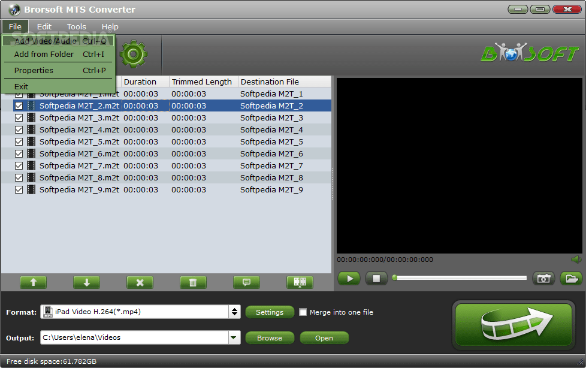The height and width of the screenshot is (368, 586).
Task: Remove selected file with X button
Action: (x=140, y=282)
